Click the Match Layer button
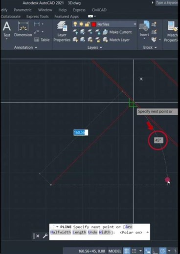180x254 pixels. 116,40
